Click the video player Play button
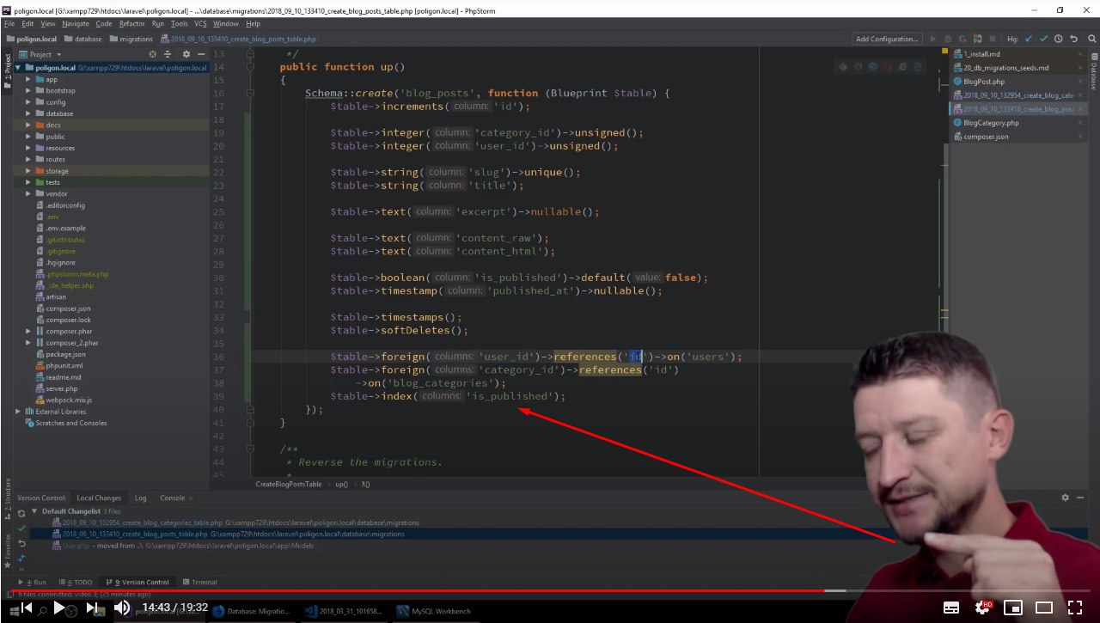 [59, 608]
